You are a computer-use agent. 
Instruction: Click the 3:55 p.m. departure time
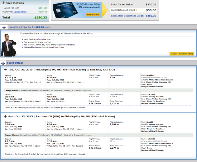(x=10, y=97)
